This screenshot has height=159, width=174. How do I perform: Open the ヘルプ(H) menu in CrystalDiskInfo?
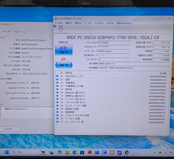coord(110,23)
